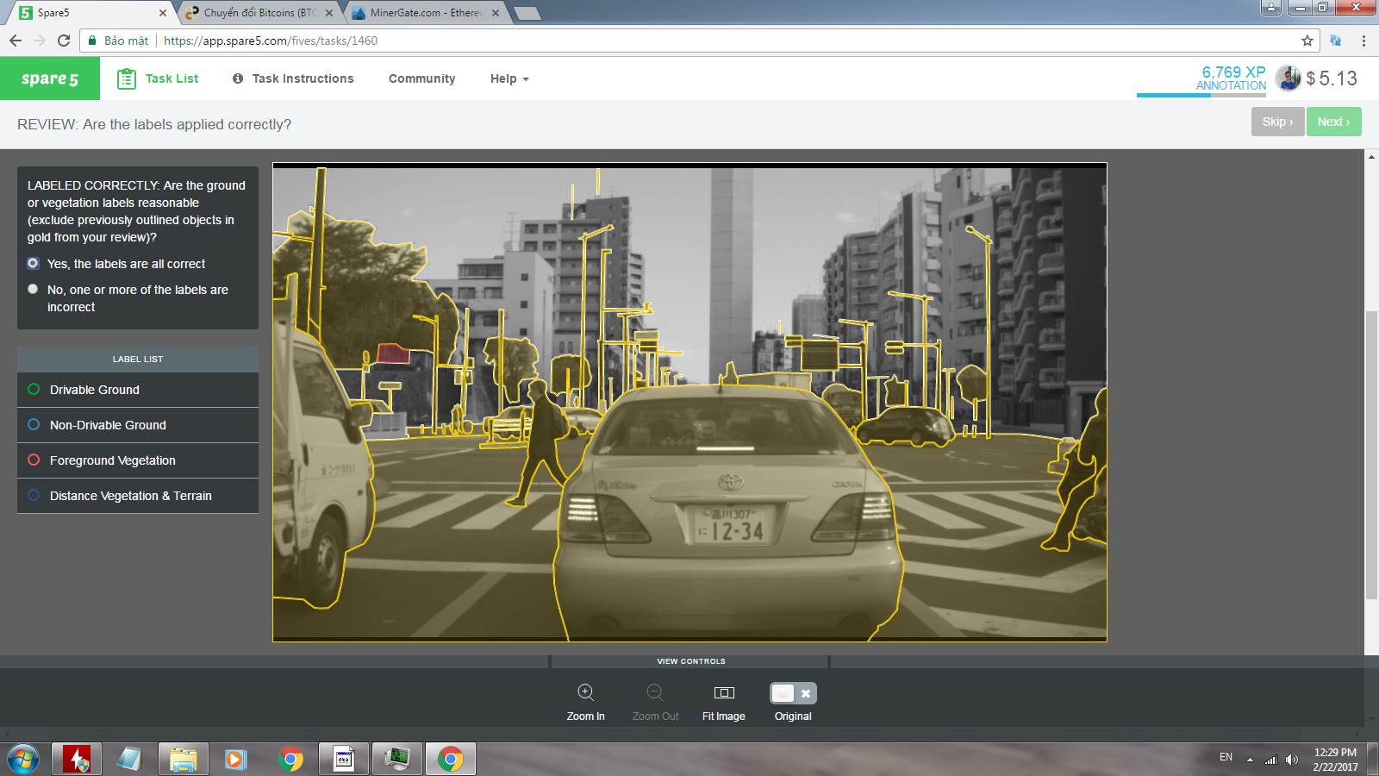Click the user profile avatar
Viewport: 1379px width, 776px height.
pos(1288,78)
